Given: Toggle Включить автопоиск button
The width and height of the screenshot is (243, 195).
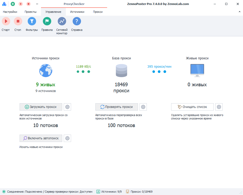Looking at the screenshot, I should [41, 138].
